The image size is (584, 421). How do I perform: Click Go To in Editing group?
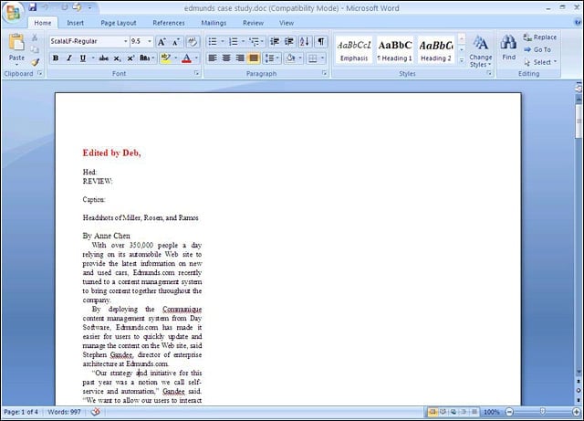point(537,49)
